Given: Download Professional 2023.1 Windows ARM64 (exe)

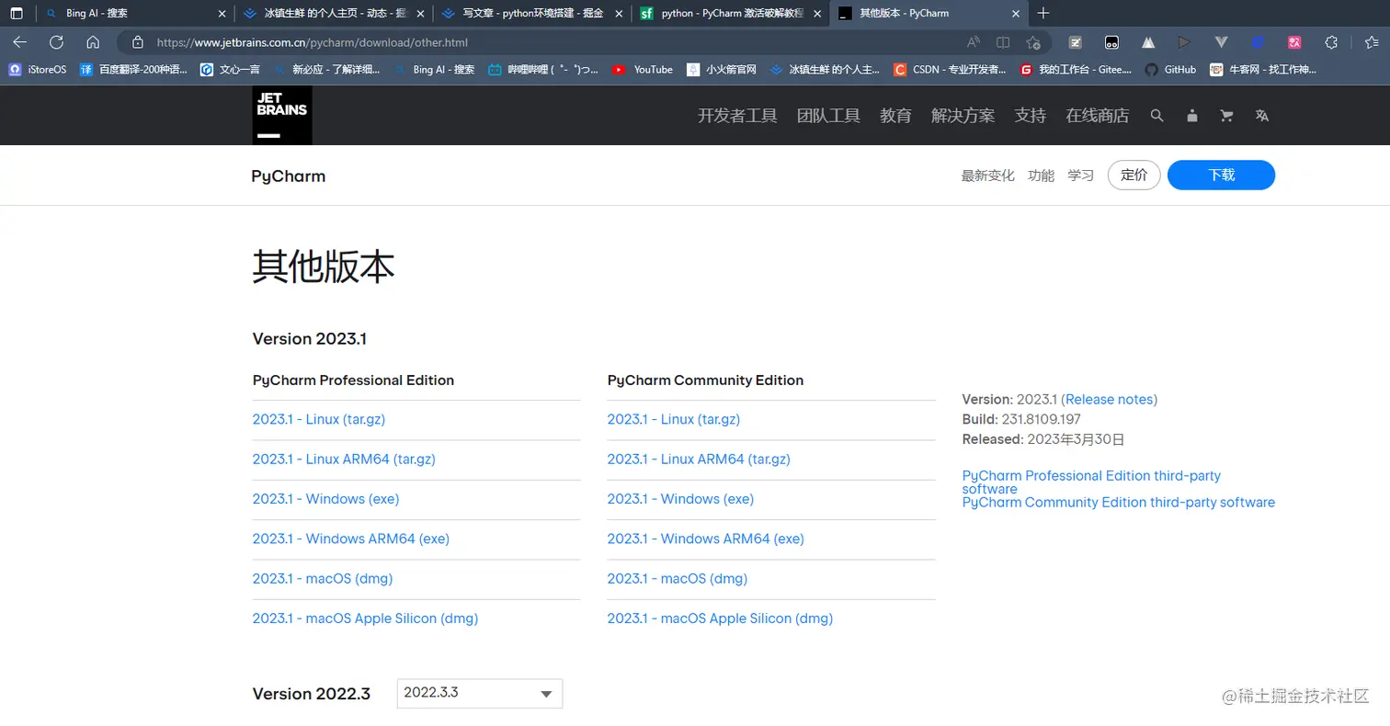Looking at the screenshot, I should (x=351, y=539).
